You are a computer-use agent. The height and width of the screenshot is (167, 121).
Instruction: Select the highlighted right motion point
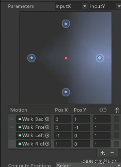100,58
